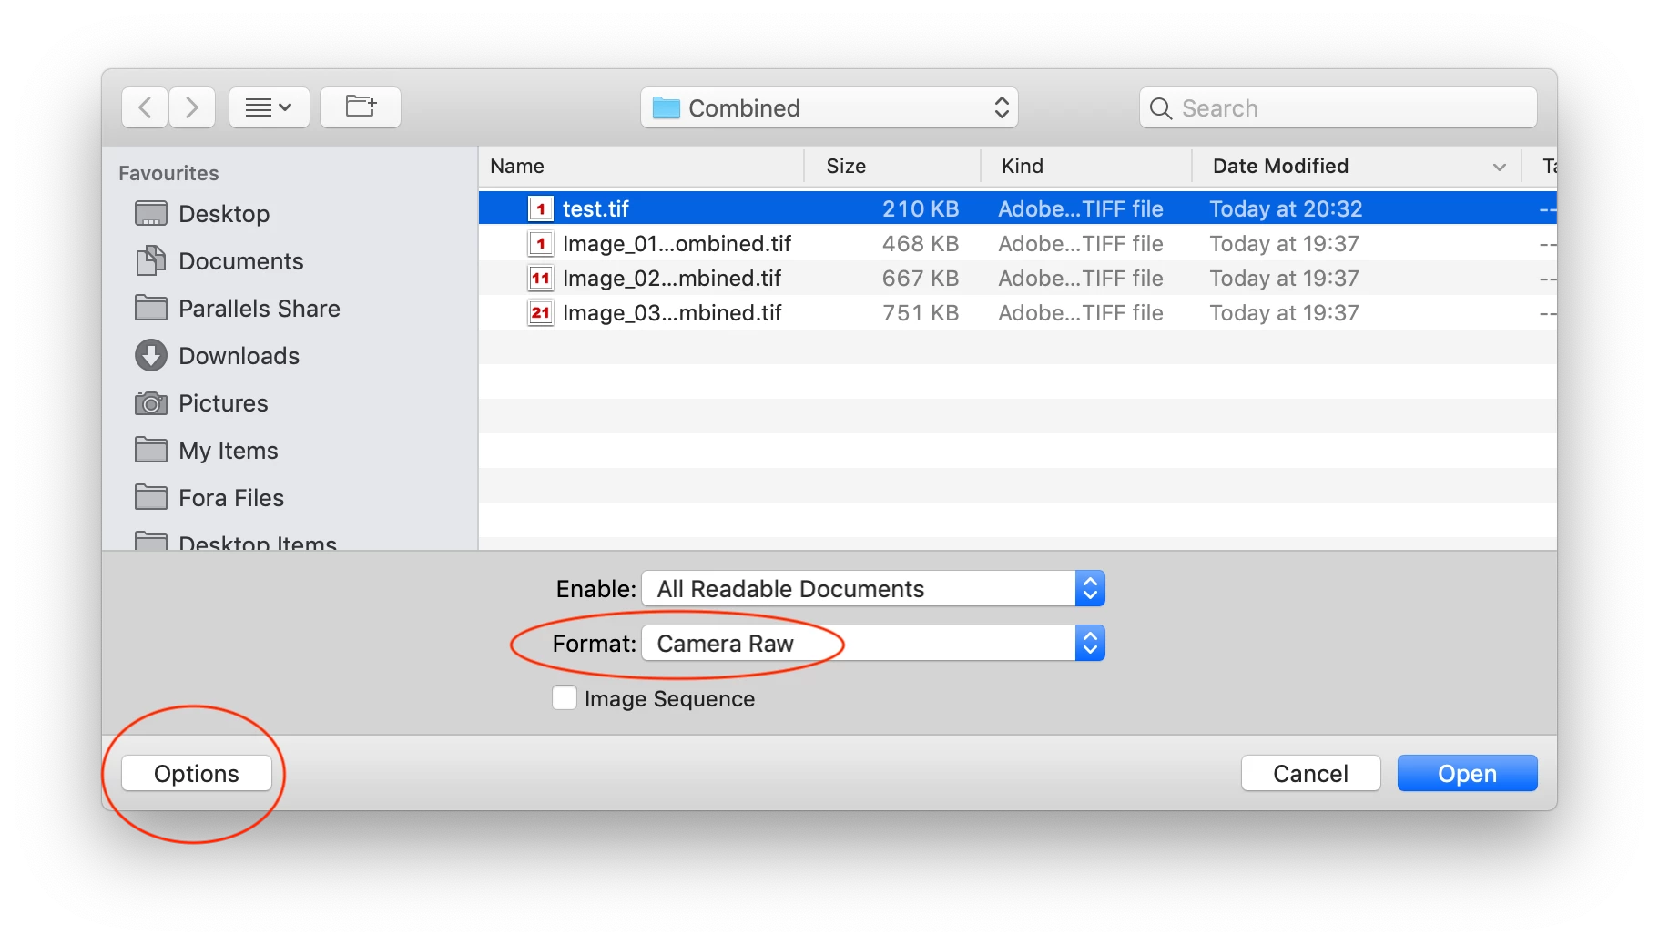Click the Image_03 TIFF file icon
The width and height of the screenshot is (1659, 945).
pos(541,313)
